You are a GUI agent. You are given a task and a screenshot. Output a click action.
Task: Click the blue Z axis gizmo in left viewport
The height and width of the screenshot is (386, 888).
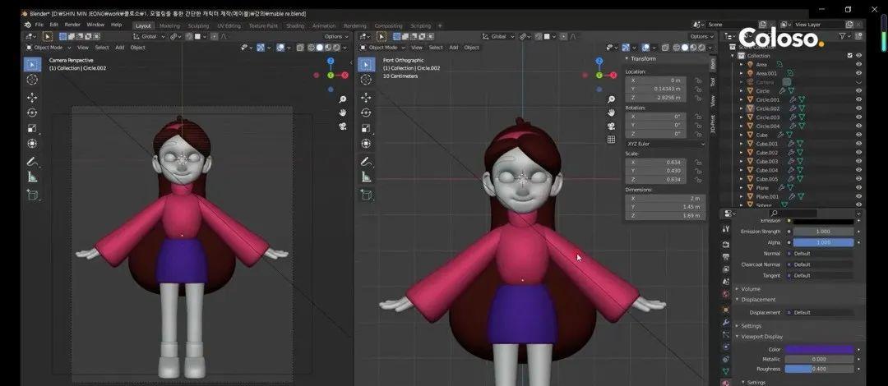pyautogui.click(x=331, y=61)
